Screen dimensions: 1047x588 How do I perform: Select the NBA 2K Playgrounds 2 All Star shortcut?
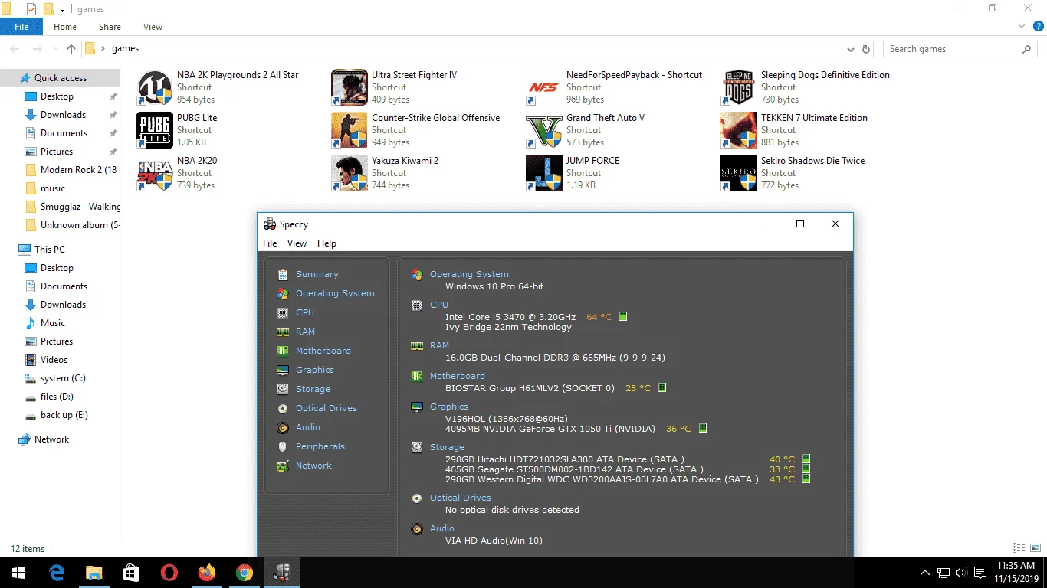click(x=218, y=87)
